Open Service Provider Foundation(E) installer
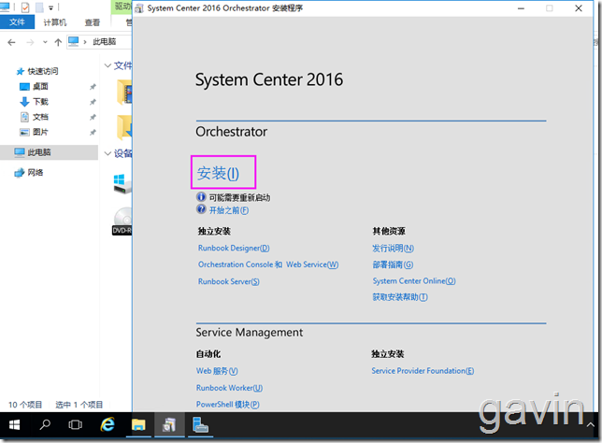 pyautogui.click(x=423, y=371)
